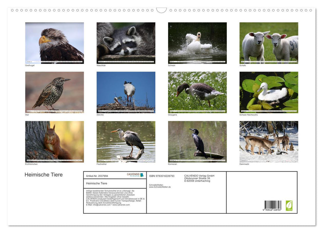Click the info@calvendo.com email link

pos(102,205)
